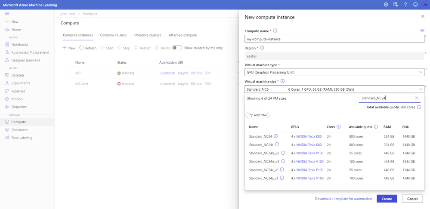The height and width of the screenshot is (209, 430).
Task: Click the Endpoints cloud icon
Action: [7, 107]
